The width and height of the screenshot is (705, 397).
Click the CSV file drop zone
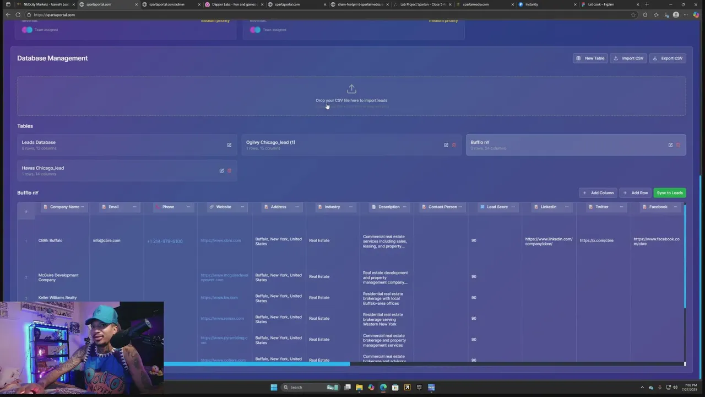click(351, 96)
